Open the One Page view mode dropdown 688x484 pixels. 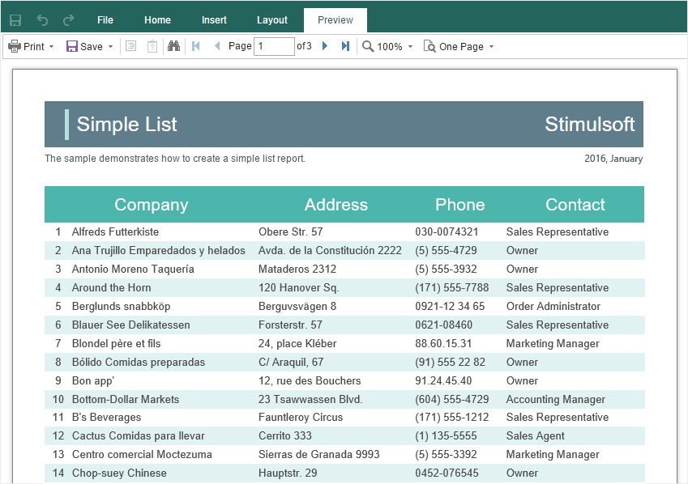point(459,47)
